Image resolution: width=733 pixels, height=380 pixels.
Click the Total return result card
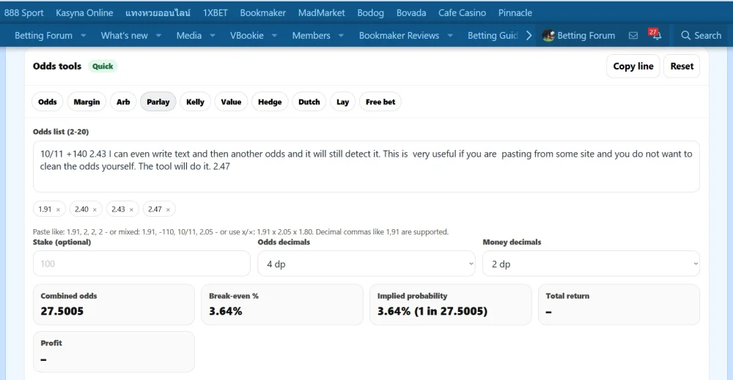click(619, 305)
